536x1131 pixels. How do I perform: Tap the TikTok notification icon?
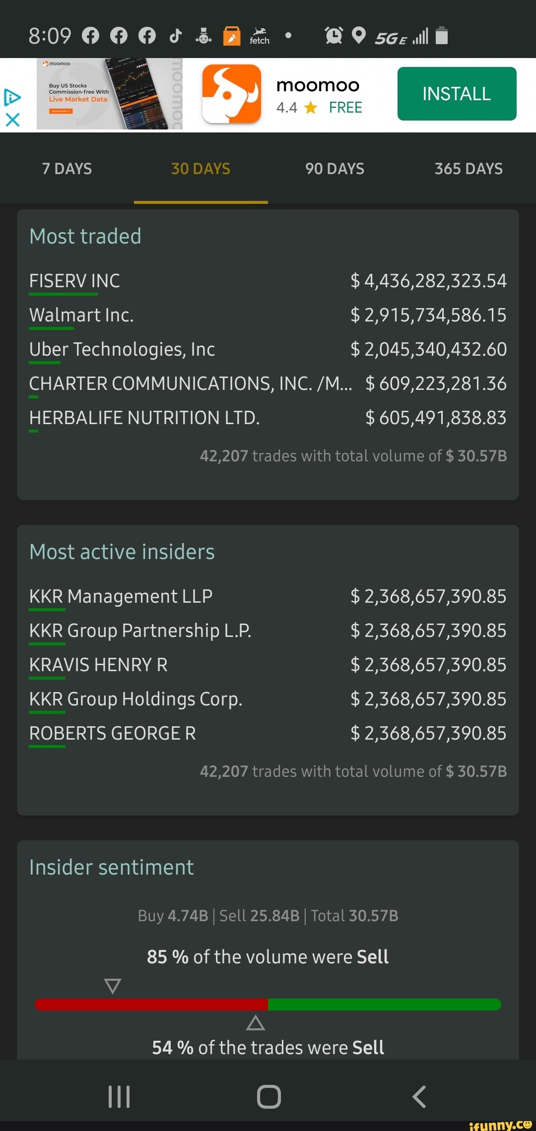coord(175,36)
